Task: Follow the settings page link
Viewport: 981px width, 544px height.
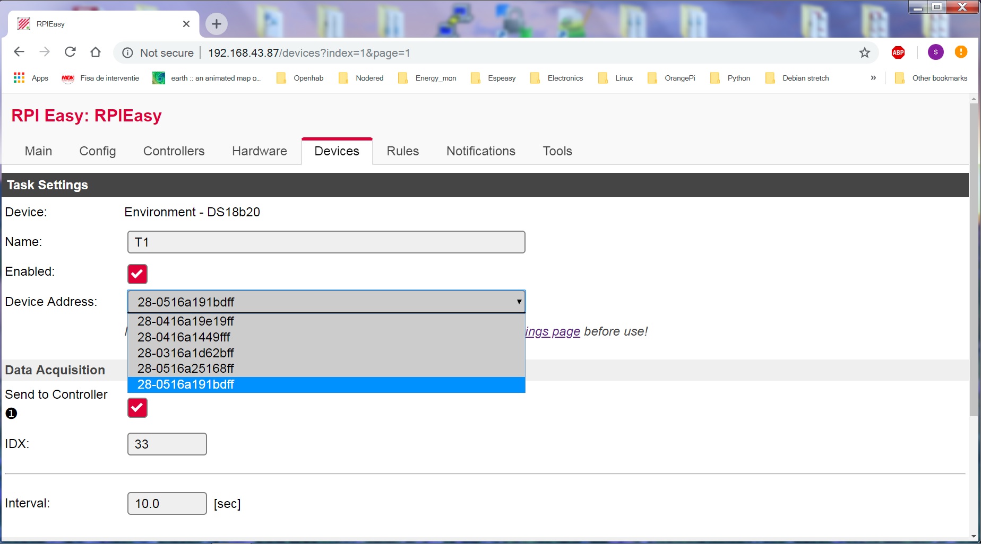Action: pos(553,331)
